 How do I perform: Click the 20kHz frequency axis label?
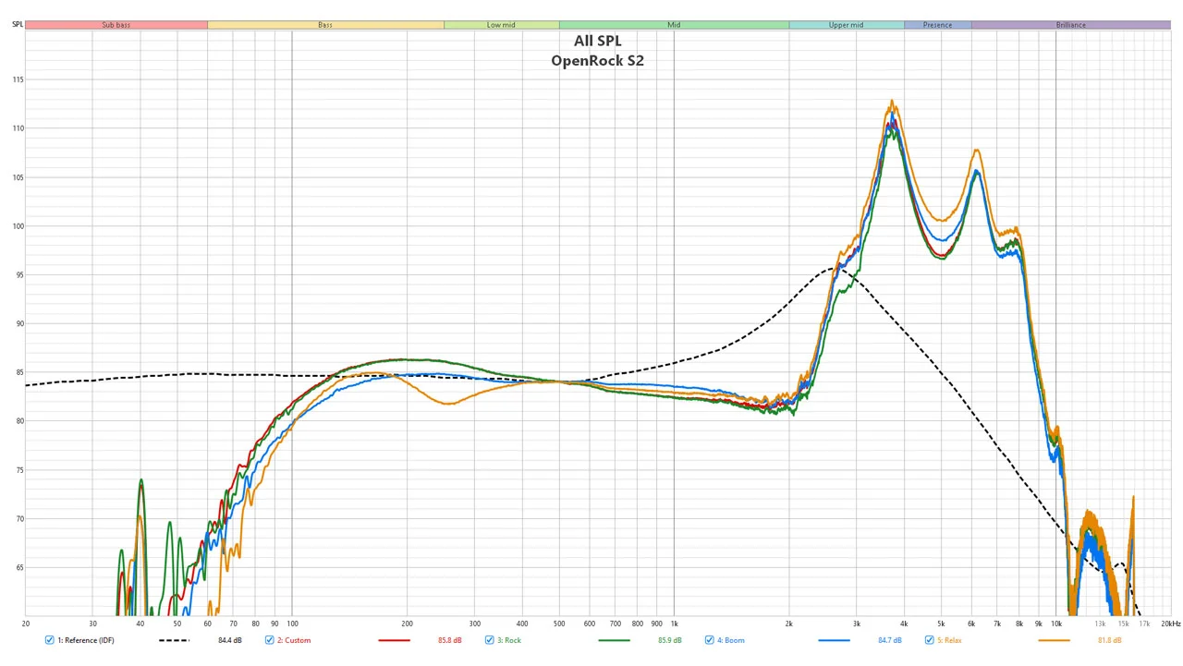(x=1171, y=624)
